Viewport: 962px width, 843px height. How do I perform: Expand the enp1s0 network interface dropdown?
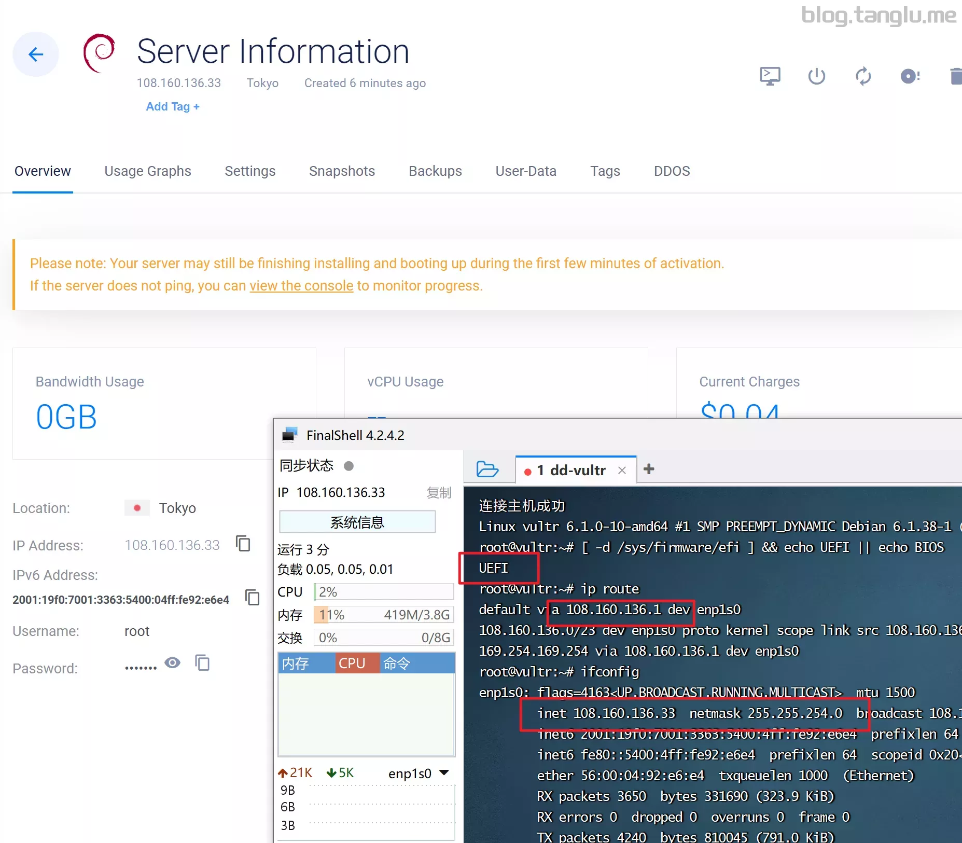[444, 773]
